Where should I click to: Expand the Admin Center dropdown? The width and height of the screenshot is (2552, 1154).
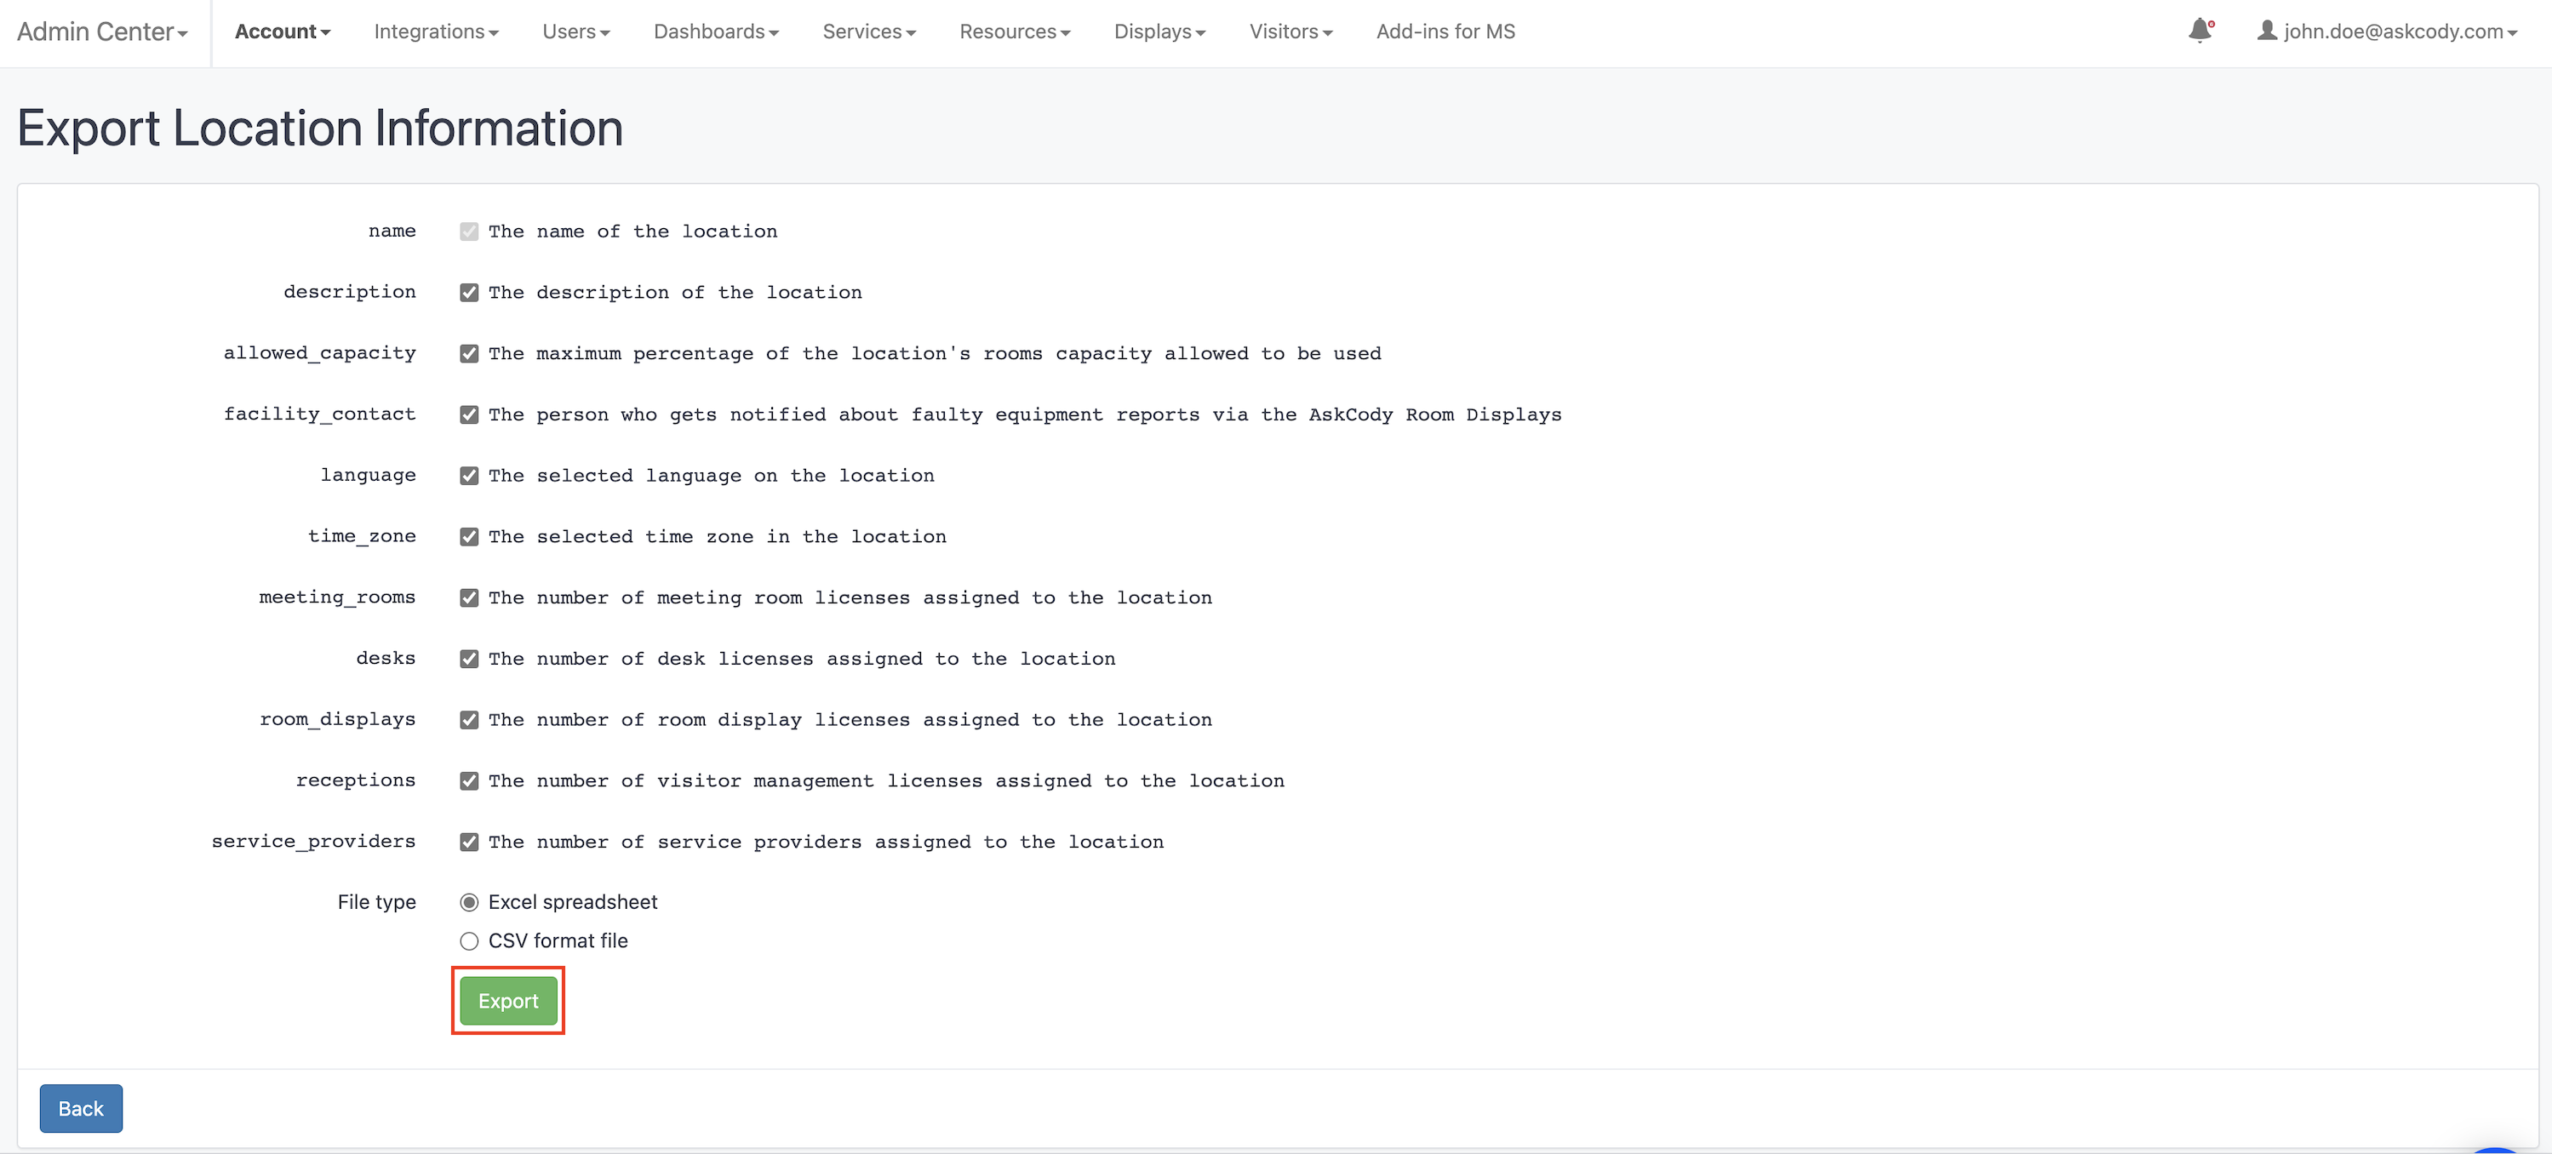click(x=101, y=31)
